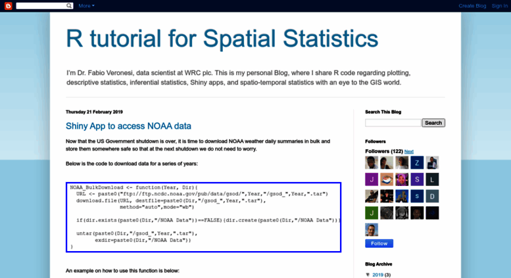Expand the 2019 blog archive triangle

368,275
